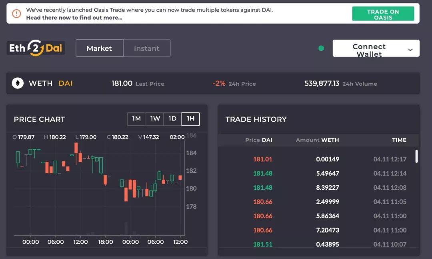
Task: Click the Amount WETH column header
Action: point(317,140)
